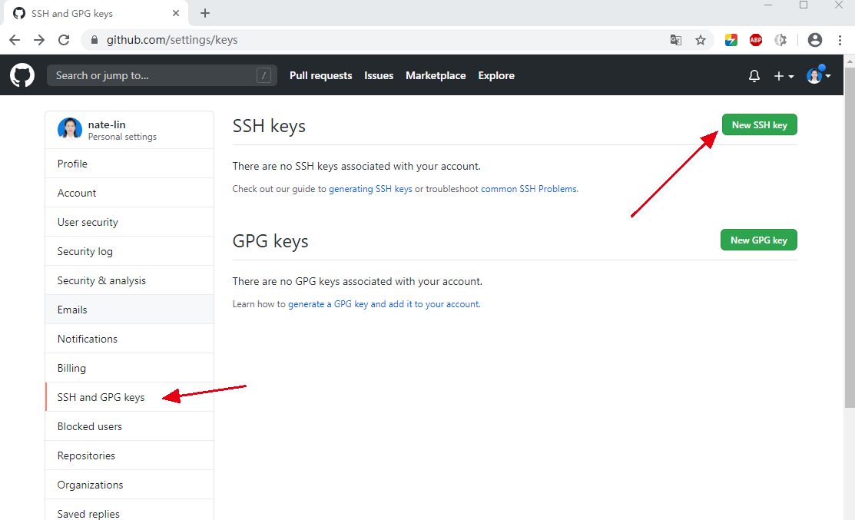Click the New GPG key button
The image size is (855, 520).
click(758, 240)
